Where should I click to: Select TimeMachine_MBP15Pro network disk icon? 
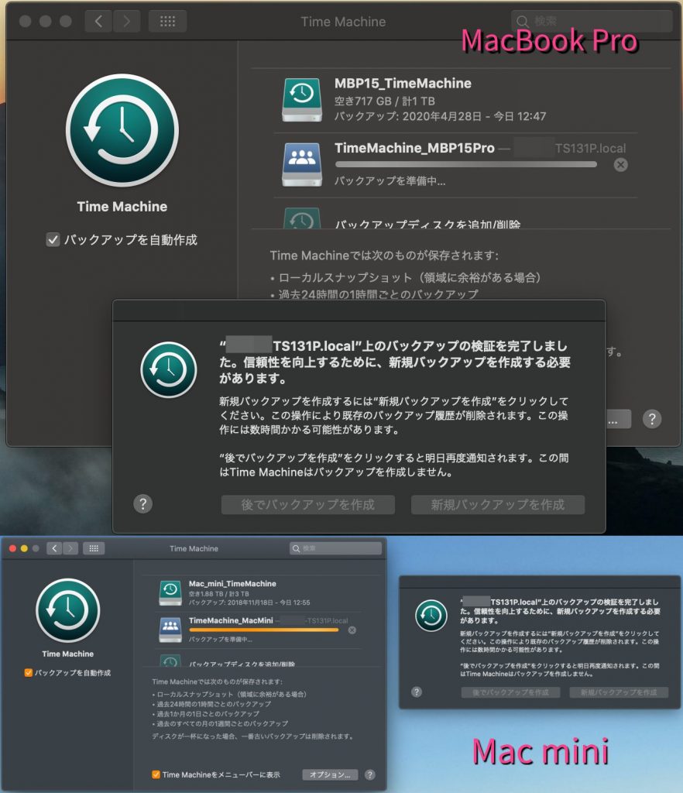pos(302,165)
